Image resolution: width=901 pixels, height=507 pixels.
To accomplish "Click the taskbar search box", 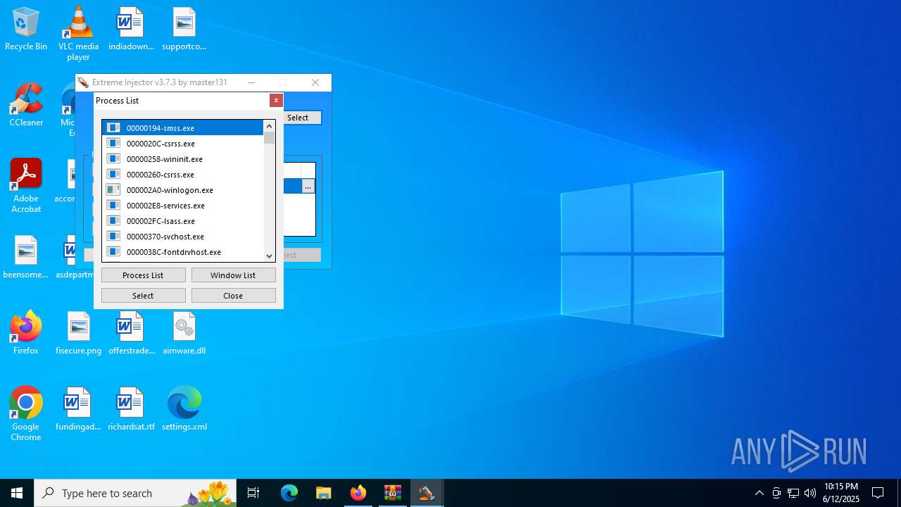I will [x=135, y=493].
